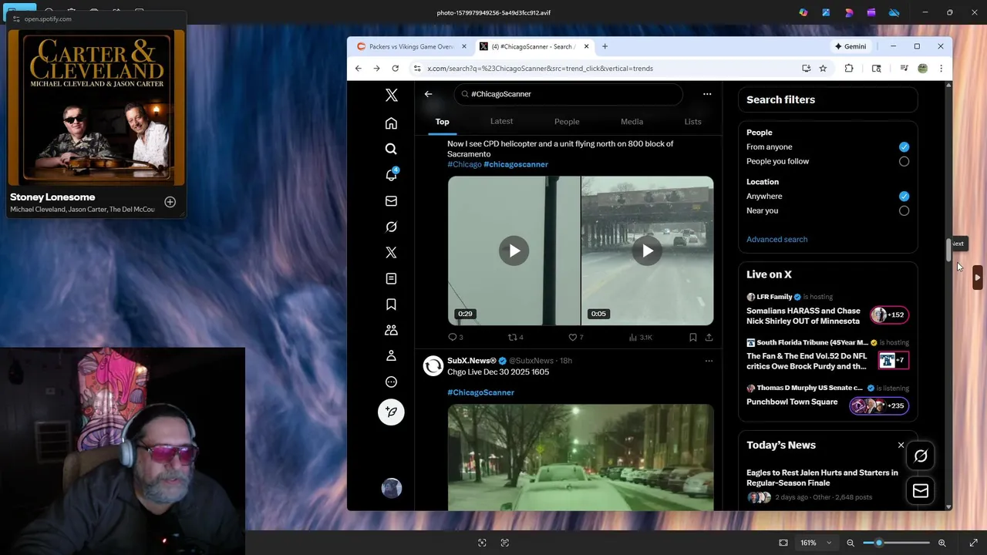Image resolution: width=987 pixels, height=555 pixels.
Task: Go to the Home feed icon
Action: 391,123
